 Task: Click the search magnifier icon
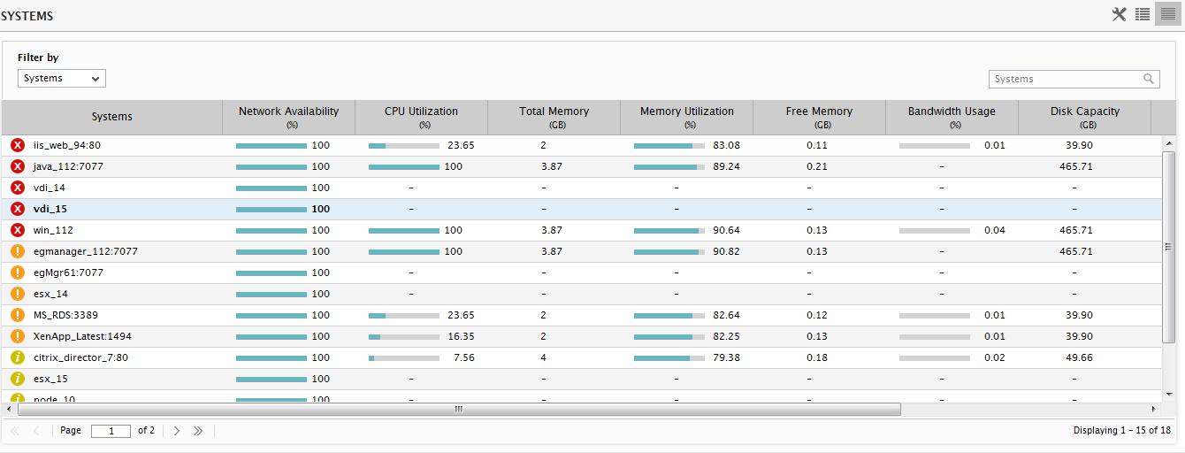[1149, 79]
